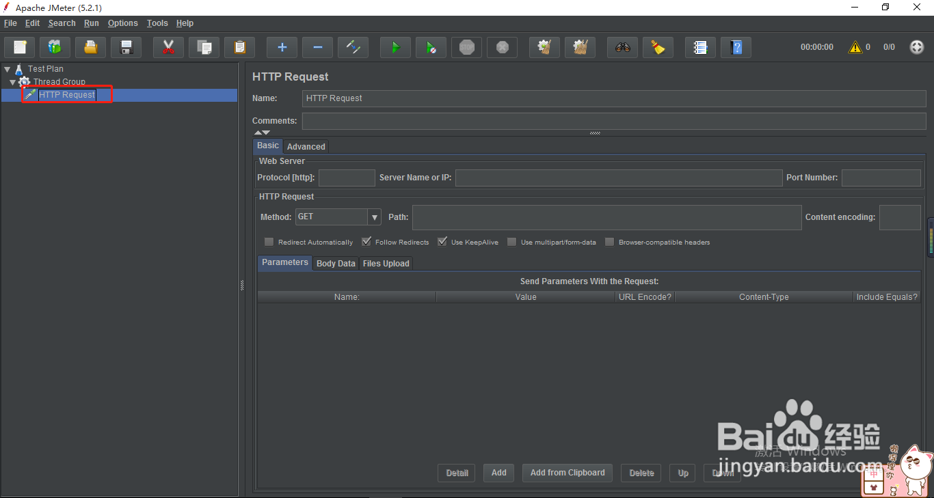This screenshot has width=934, height=498.
Task: Click the yellow warning log icon
Action: tap(855, 47)
